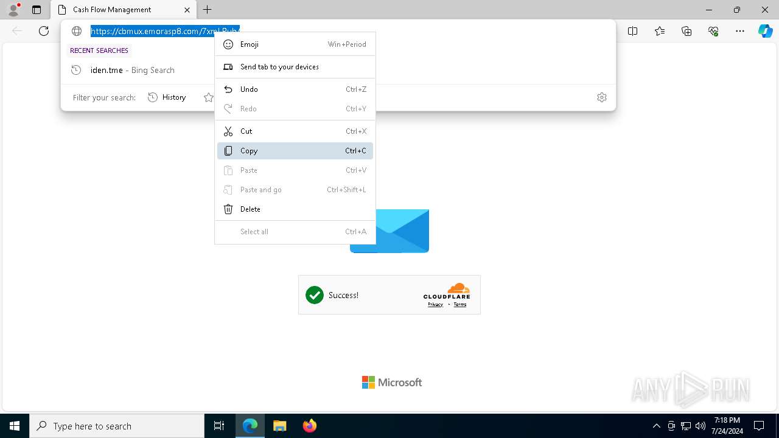This screenshot has width=779, height=438.
Task: Choose Undo in context menu
Action: click(295, 89)
